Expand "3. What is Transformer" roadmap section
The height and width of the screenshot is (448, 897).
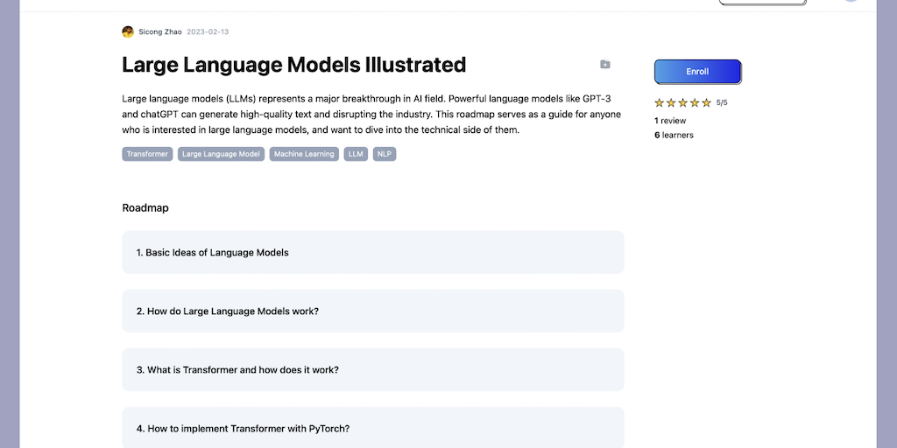coord(372,369)
